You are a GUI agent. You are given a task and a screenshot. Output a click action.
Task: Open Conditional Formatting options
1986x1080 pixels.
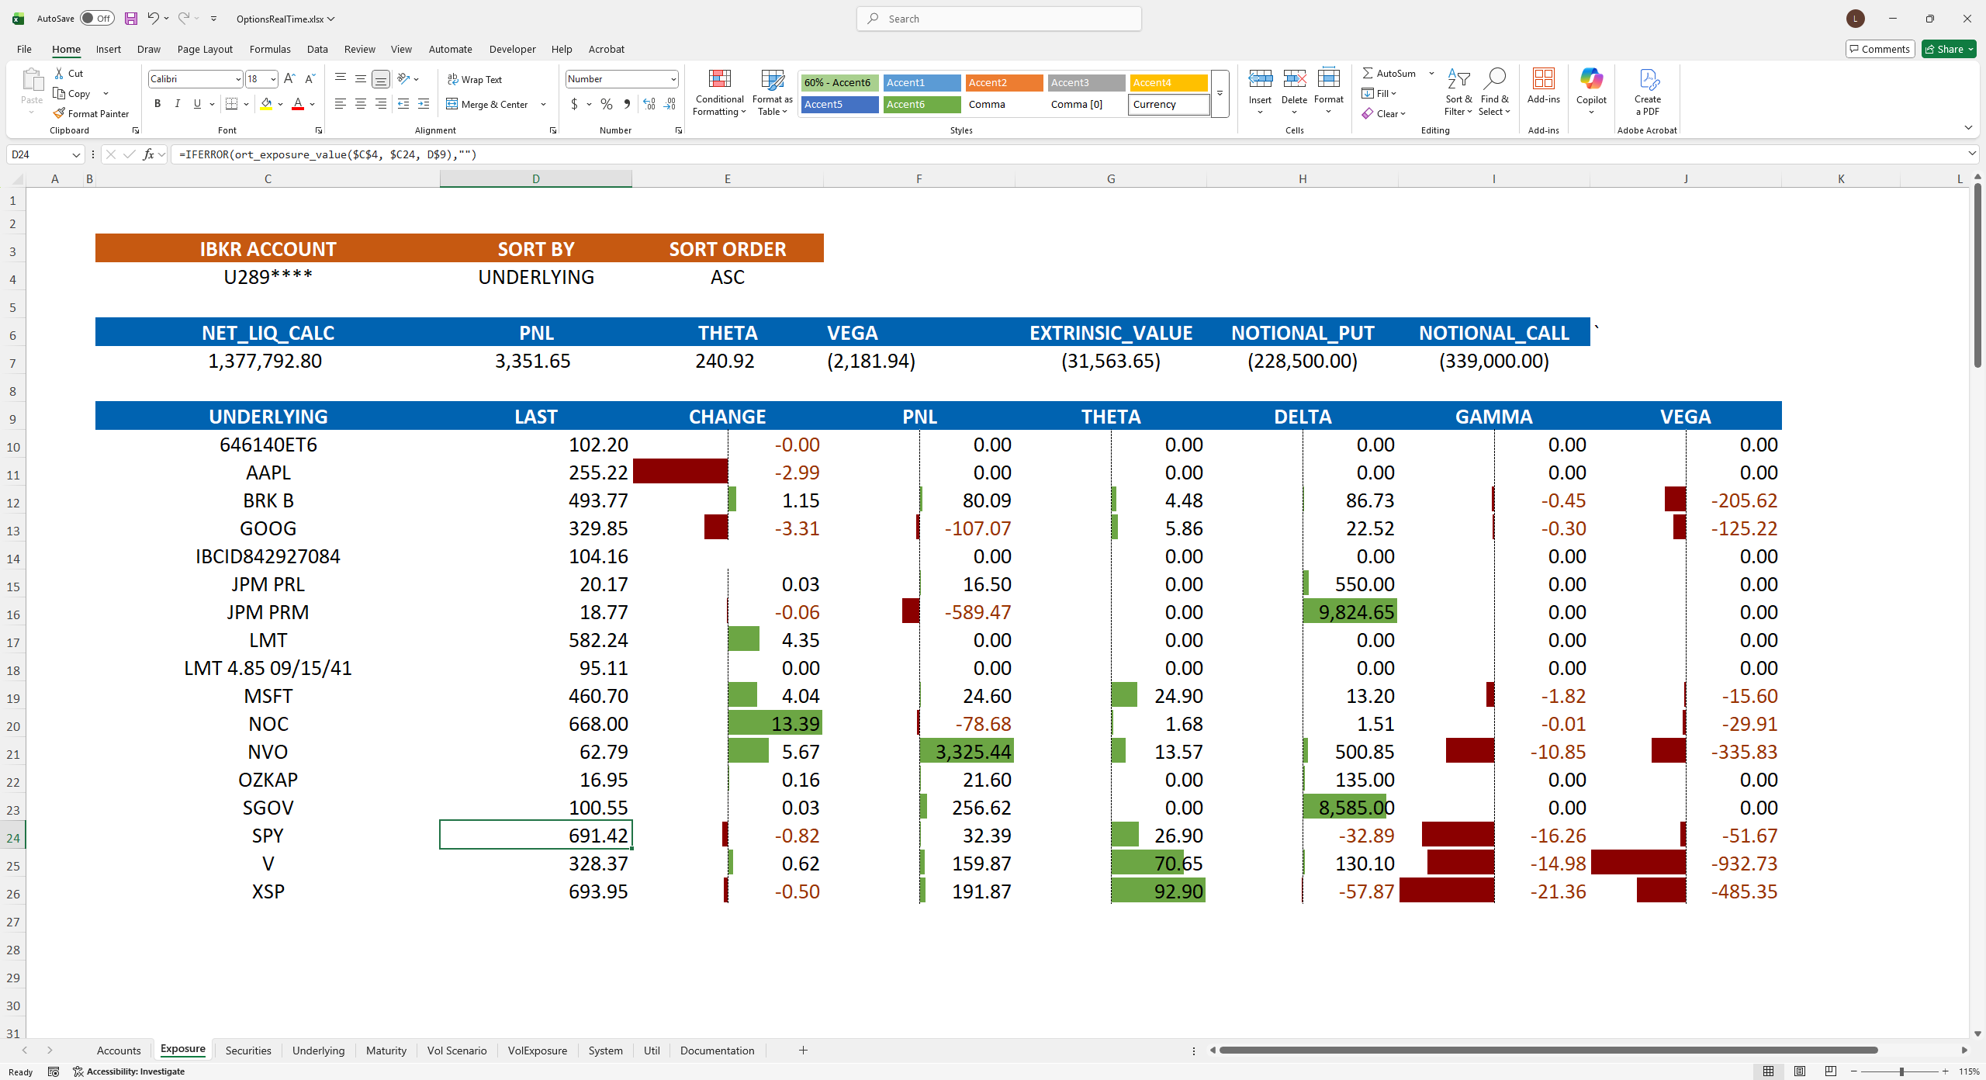click(718, 92)
